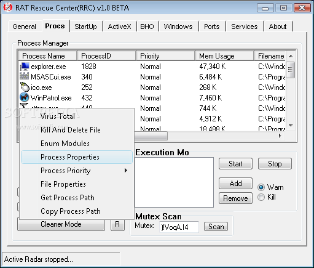Click the ProcessID value 252

pos(87,87)
